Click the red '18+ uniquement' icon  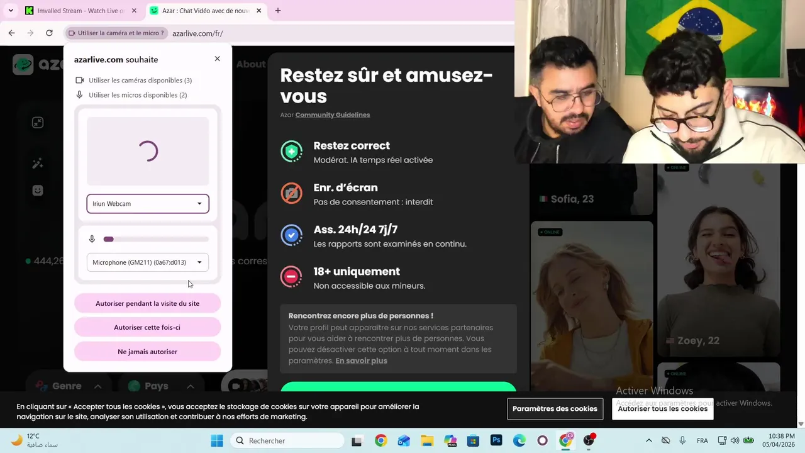[291, 277]
